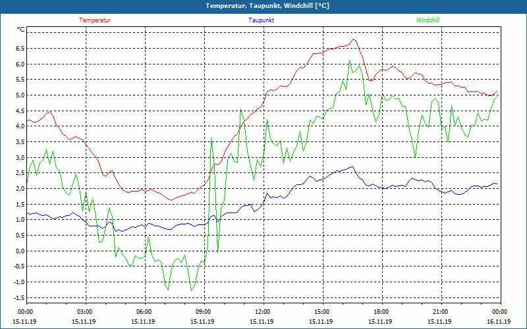527x329 pixels.
Task: Click the 16.11.19 date label
Action: tap(499, 321)
